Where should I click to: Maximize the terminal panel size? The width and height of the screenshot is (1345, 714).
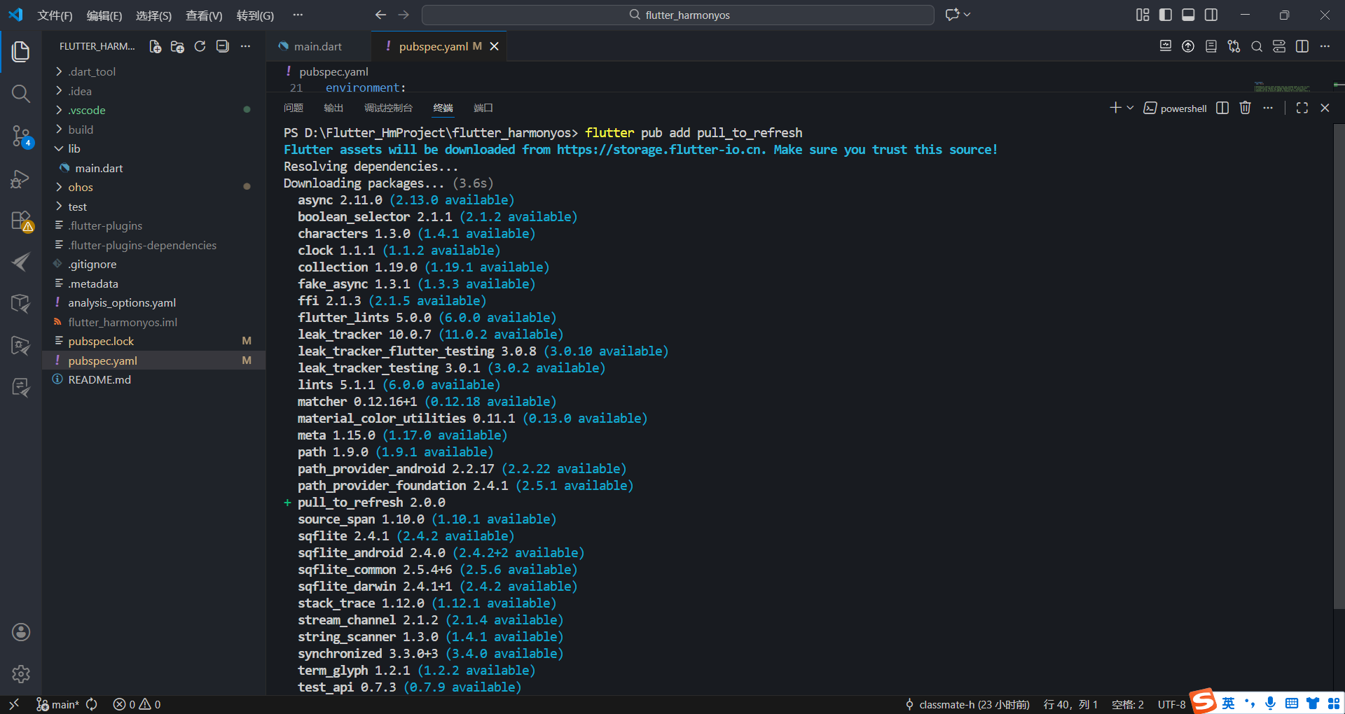pos(1302,108)
